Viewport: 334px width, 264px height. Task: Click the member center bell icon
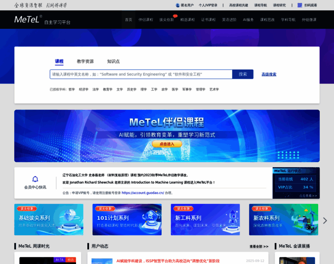[35, 179]
